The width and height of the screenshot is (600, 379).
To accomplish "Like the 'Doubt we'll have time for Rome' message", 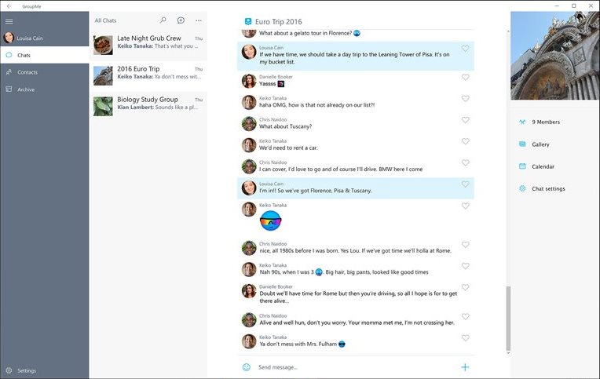I will (x=465, y=288).
